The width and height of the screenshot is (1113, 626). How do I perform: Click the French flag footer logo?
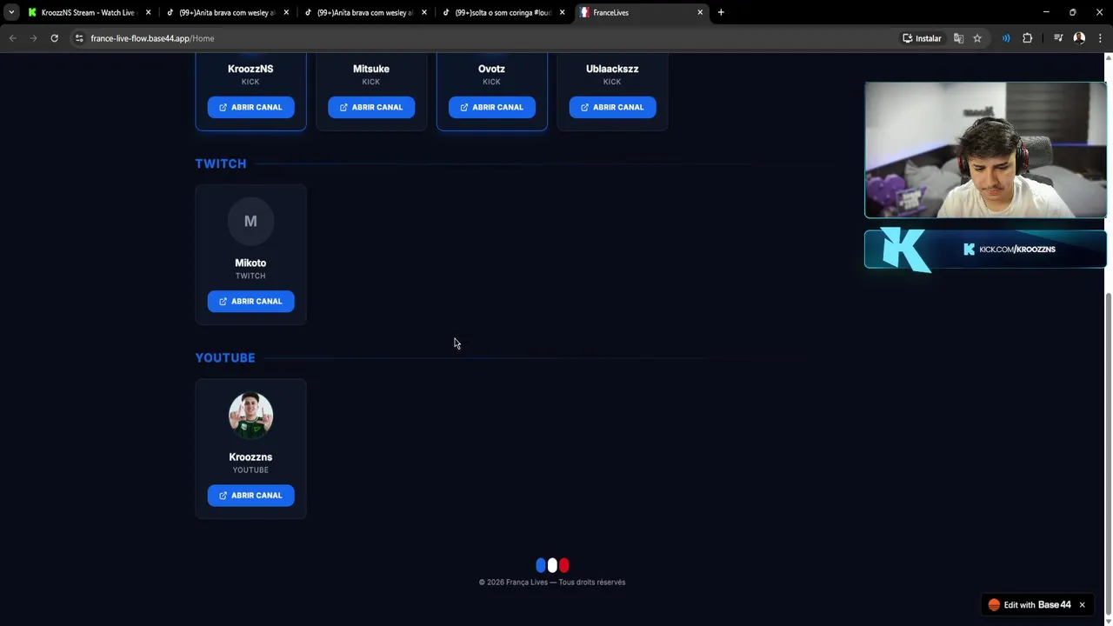click(552, 565)
